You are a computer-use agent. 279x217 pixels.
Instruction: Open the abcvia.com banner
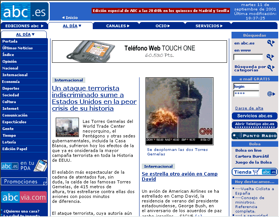(x=24, y=197)
